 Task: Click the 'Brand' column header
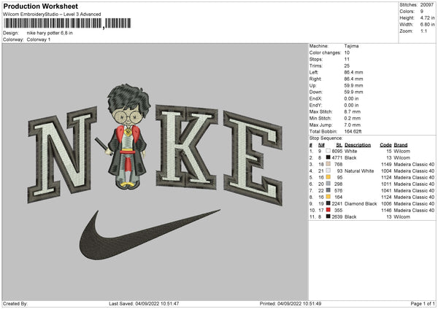tap(401, 145)
